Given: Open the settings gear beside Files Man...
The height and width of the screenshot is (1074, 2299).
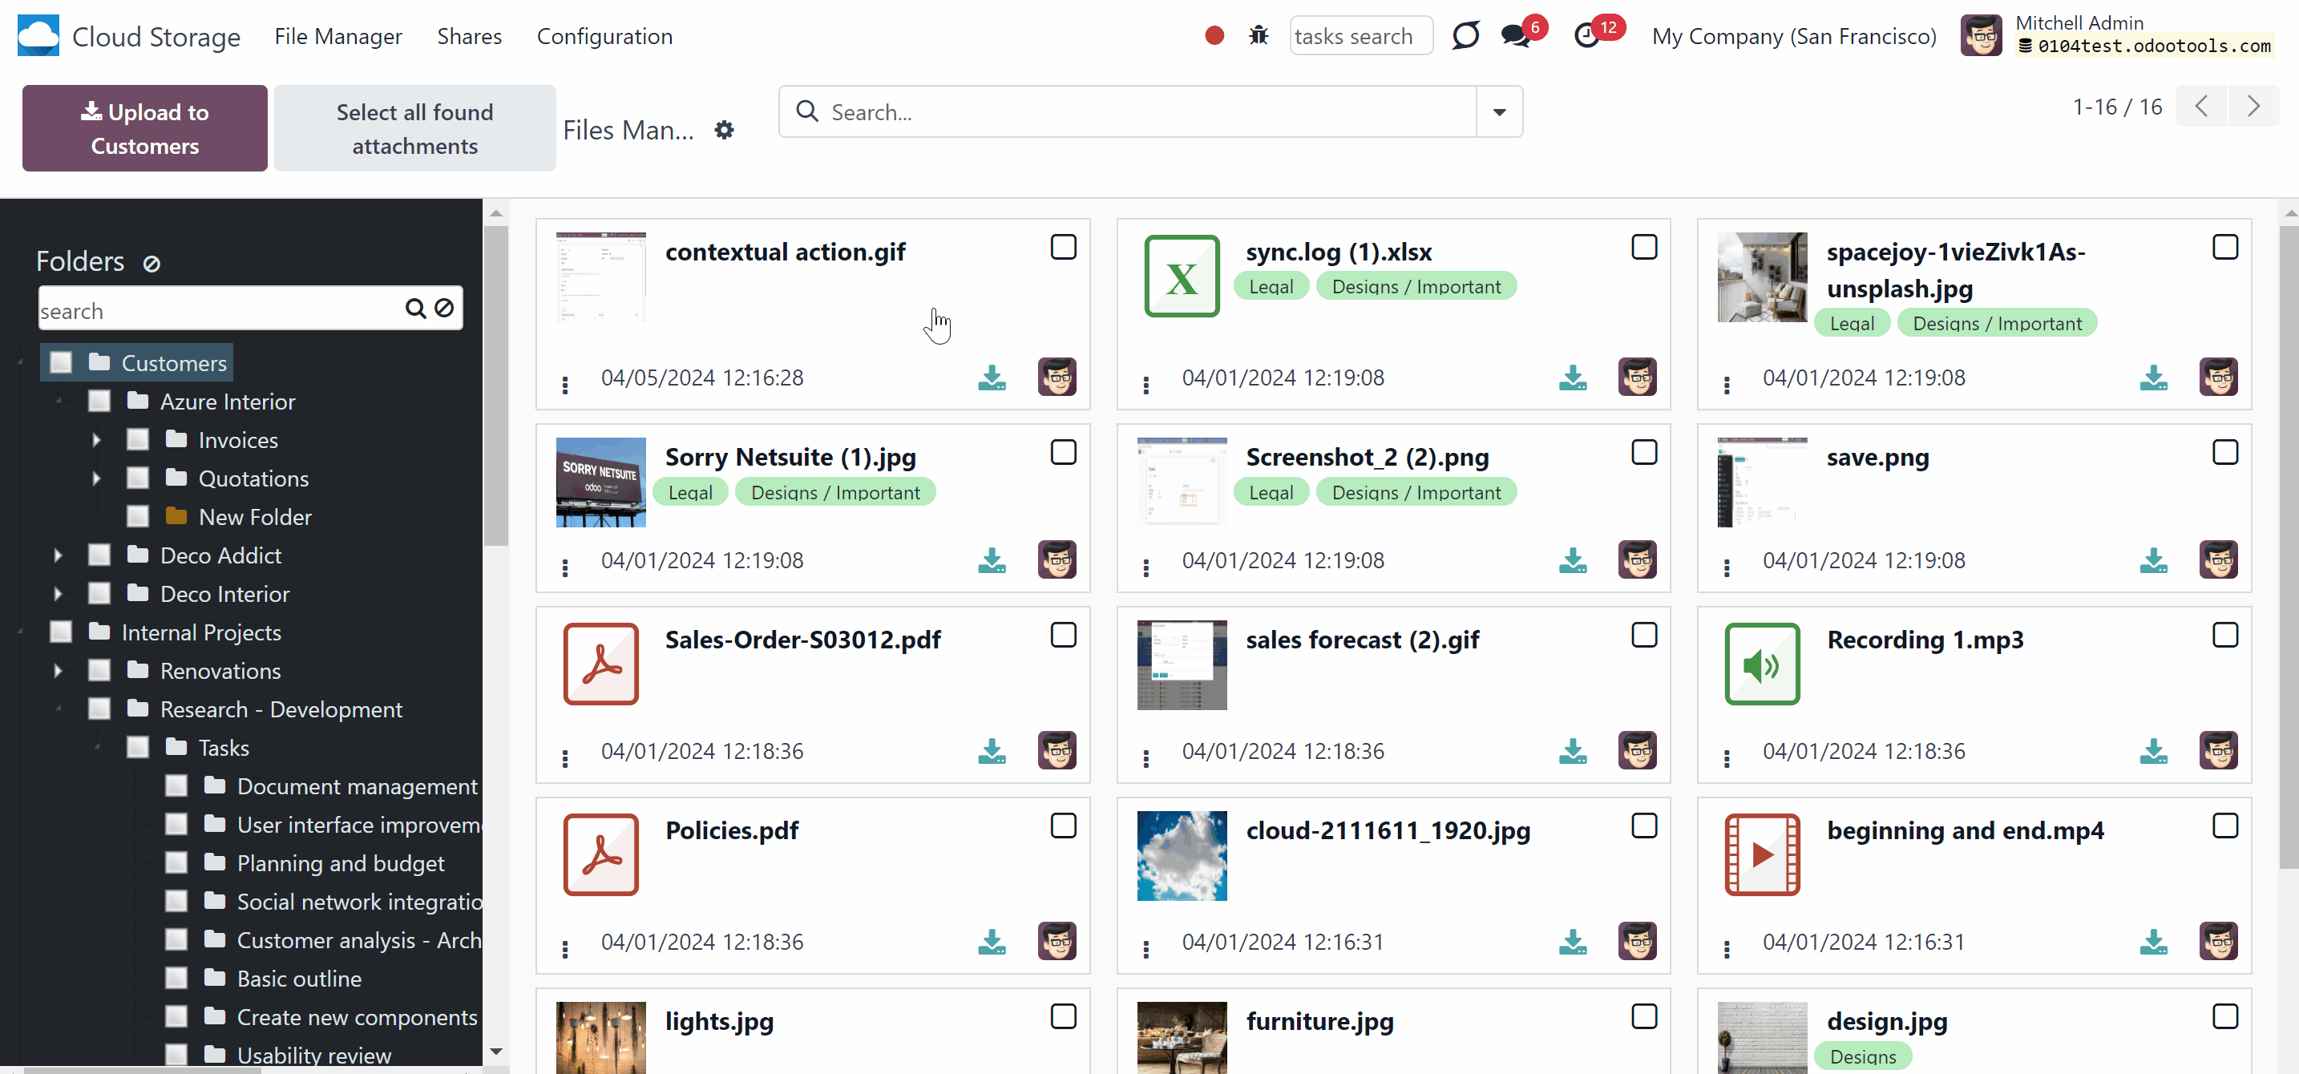Looking at the screenshot, I should 724,130.
